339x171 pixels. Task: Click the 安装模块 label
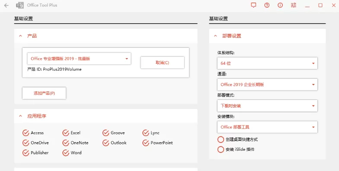(226, 116)
